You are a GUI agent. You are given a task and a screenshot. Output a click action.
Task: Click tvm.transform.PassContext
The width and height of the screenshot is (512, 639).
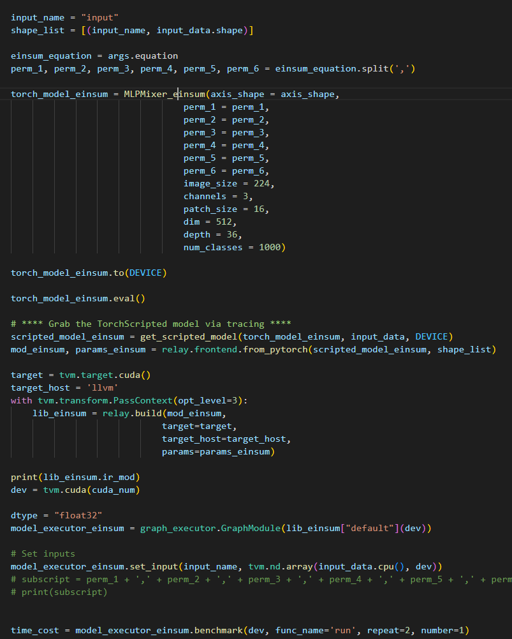[x=105, y=401]
